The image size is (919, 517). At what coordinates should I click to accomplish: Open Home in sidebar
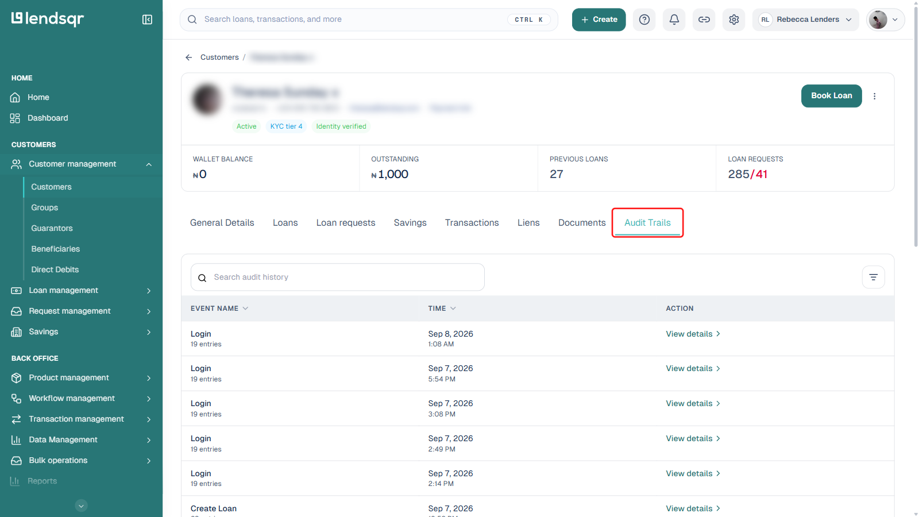(38, 98)
